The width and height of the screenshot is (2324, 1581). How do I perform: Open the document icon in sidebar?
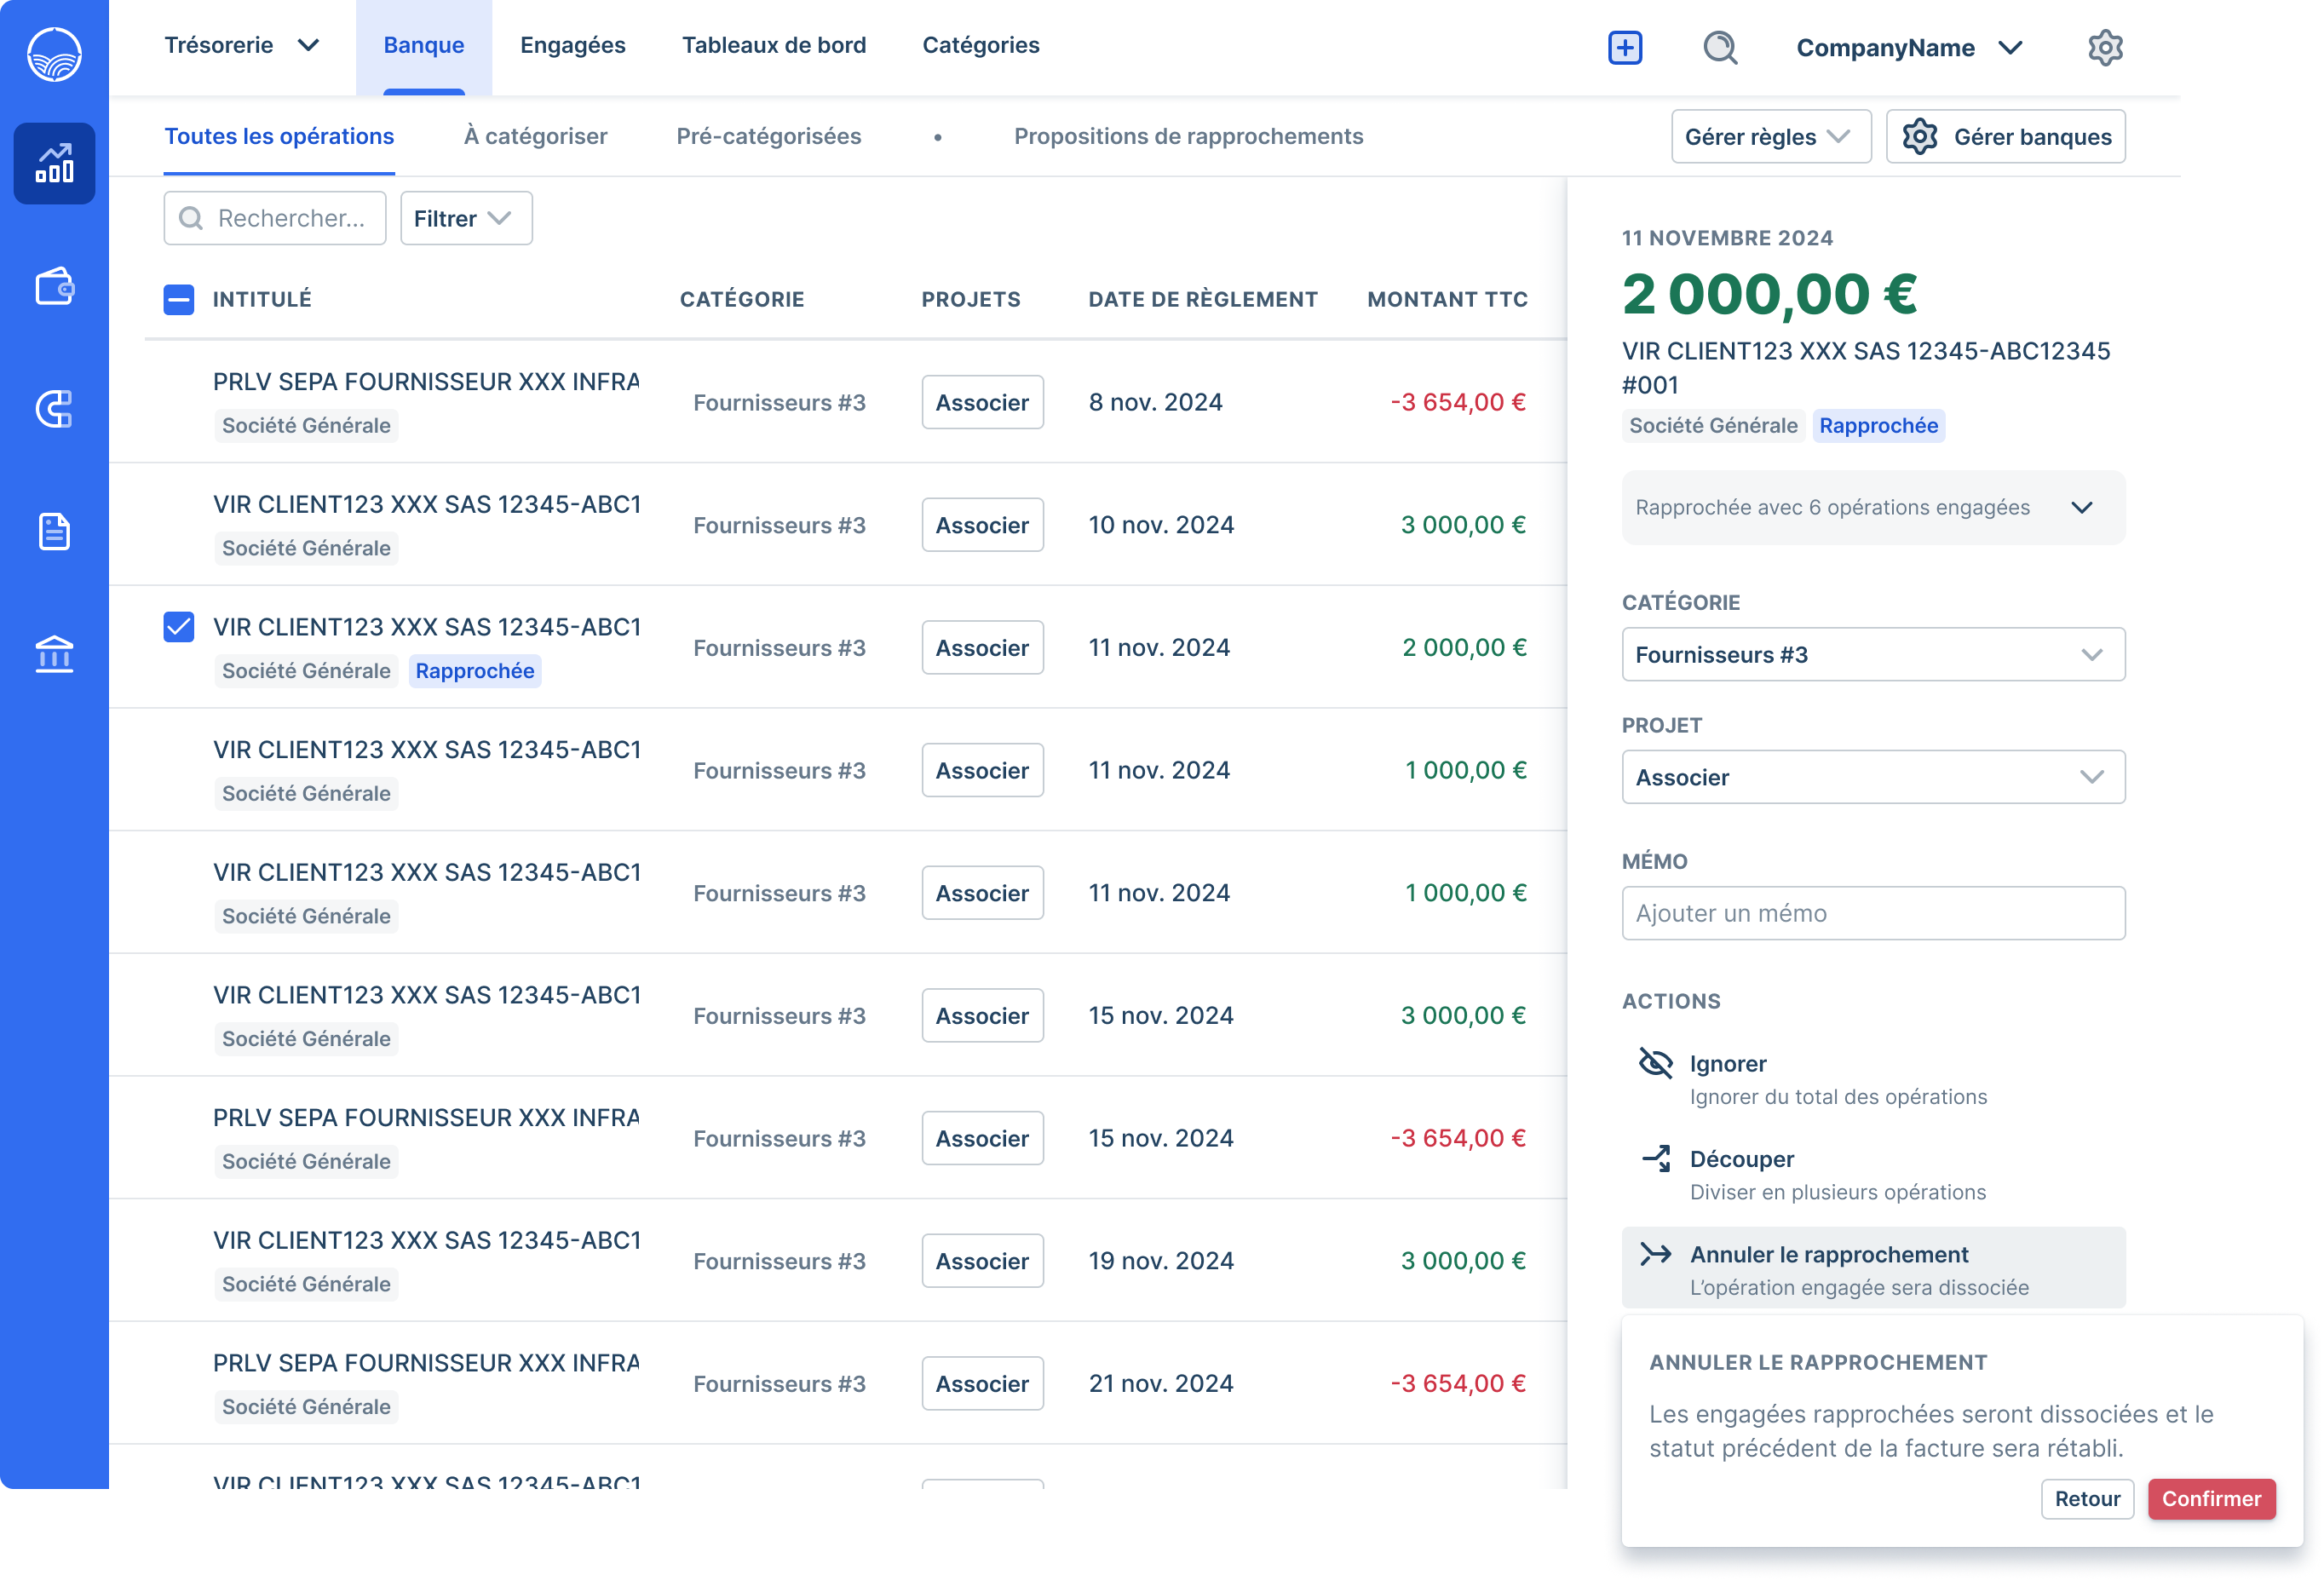(54, 531)
